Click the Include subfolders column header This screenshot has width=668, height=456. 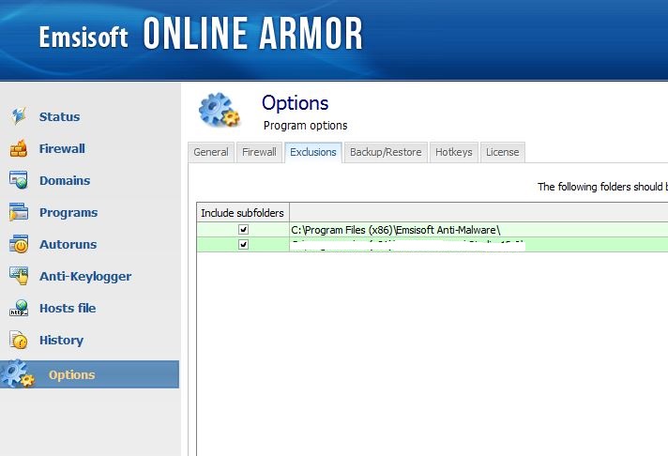click(243, 213)
